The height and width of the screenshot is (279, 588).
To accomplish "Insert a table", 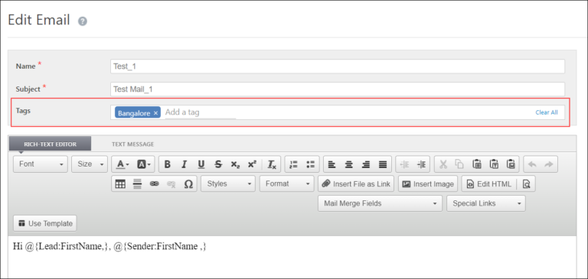I will (x=120, y=184).
